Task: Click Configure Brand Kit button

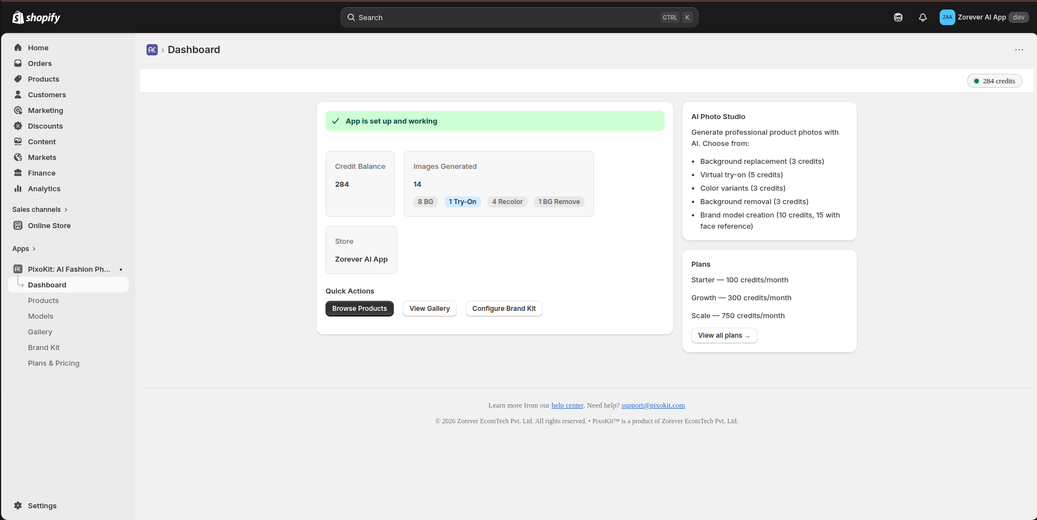Action: tap(504, 309)
